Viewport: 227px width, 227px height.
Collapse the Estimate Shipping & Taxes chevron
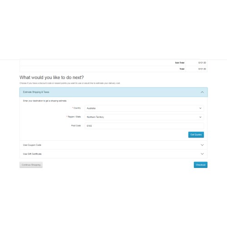pos(202,92)
